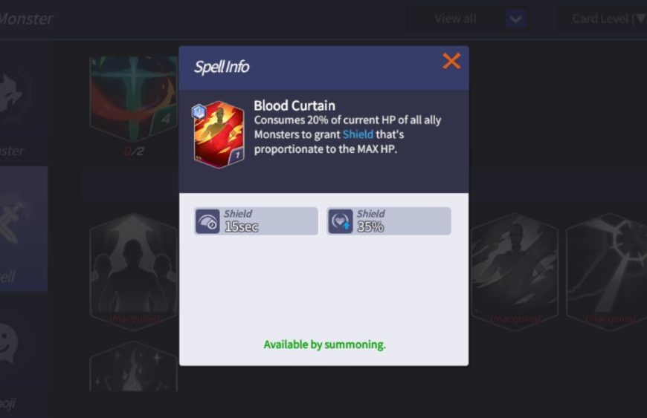Click the Blood Curtain spell title
The width and height of the screenshot is (647, 418).
294,105
